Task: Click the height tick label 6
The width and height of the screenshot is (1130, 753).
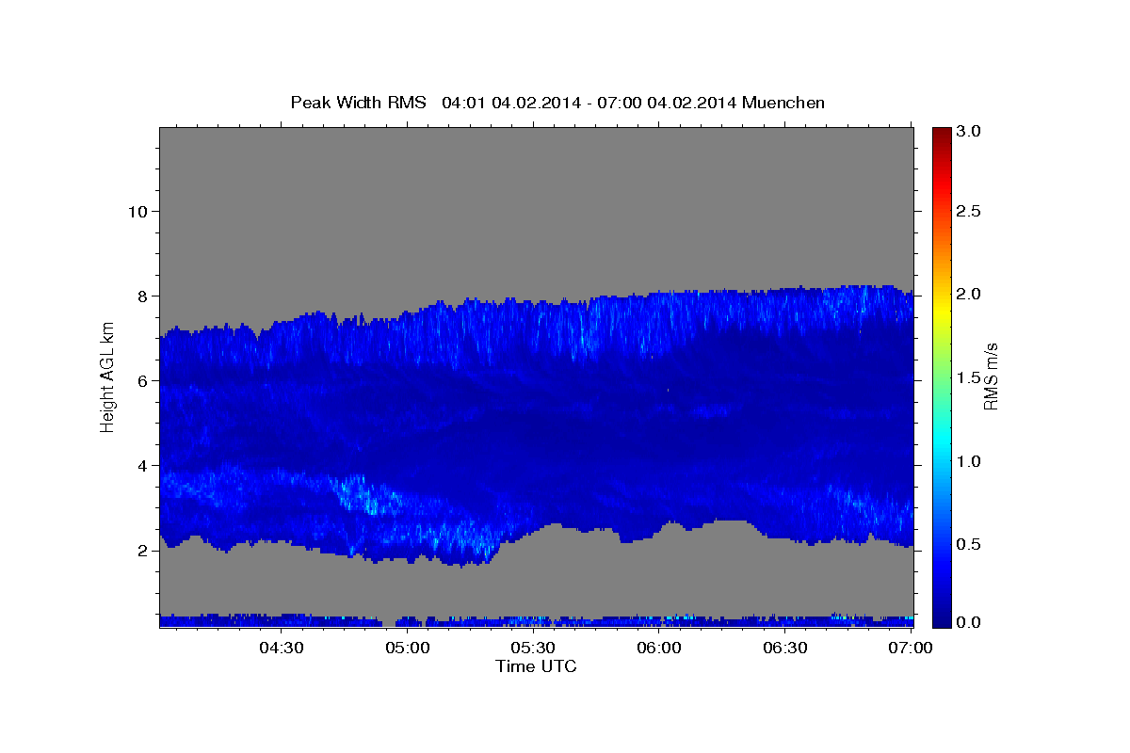Action: click(141, 380)
